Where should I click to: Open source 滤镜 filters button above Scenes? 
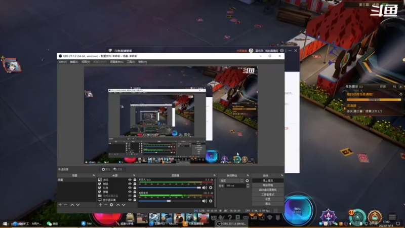(x=118, y=169)
